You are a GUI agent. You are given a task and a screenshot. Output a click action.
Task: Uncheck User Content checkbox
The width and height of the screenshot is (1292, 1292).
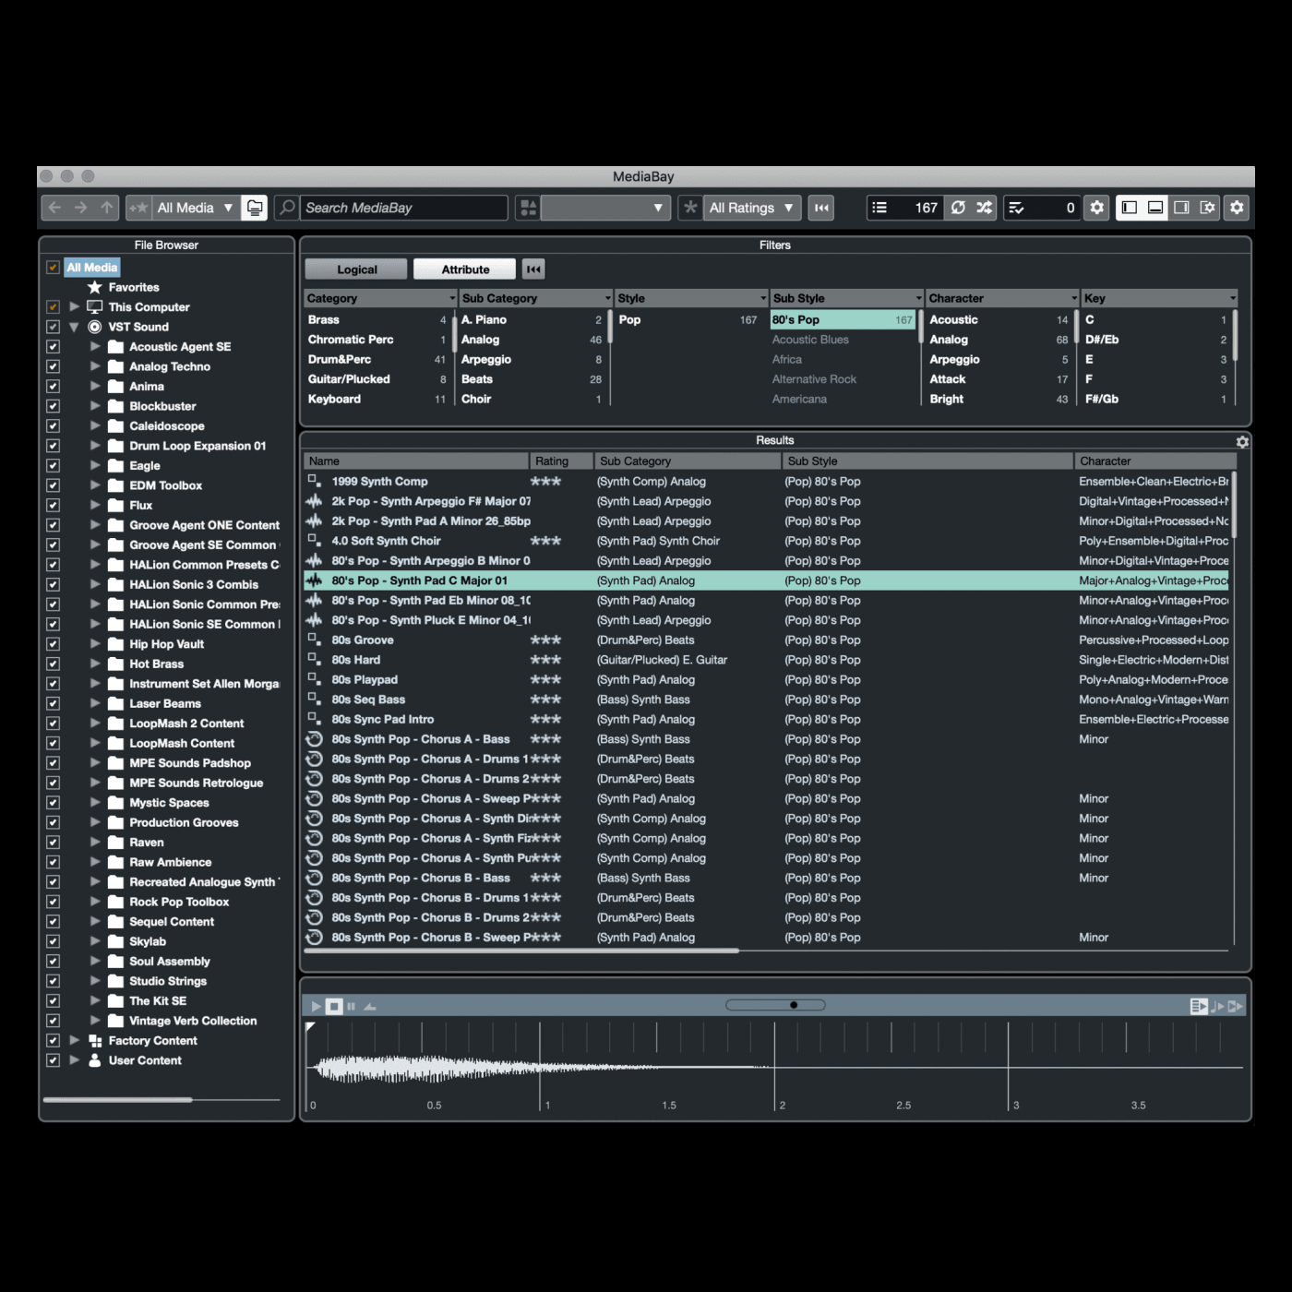point(53,1060)
